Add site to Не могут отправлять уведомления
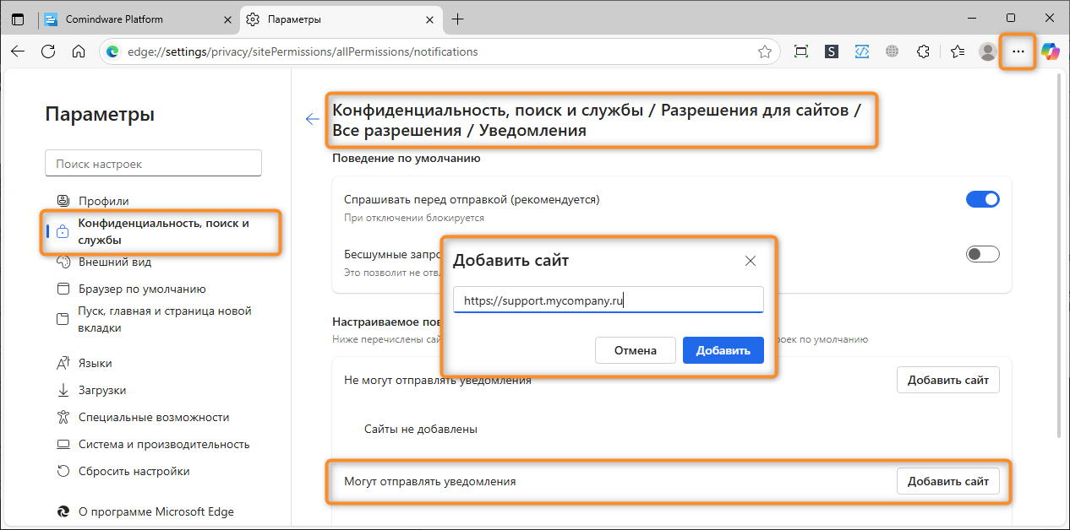Image resolution: width=1070 pixels, height=530 pixels. [948, 380]
